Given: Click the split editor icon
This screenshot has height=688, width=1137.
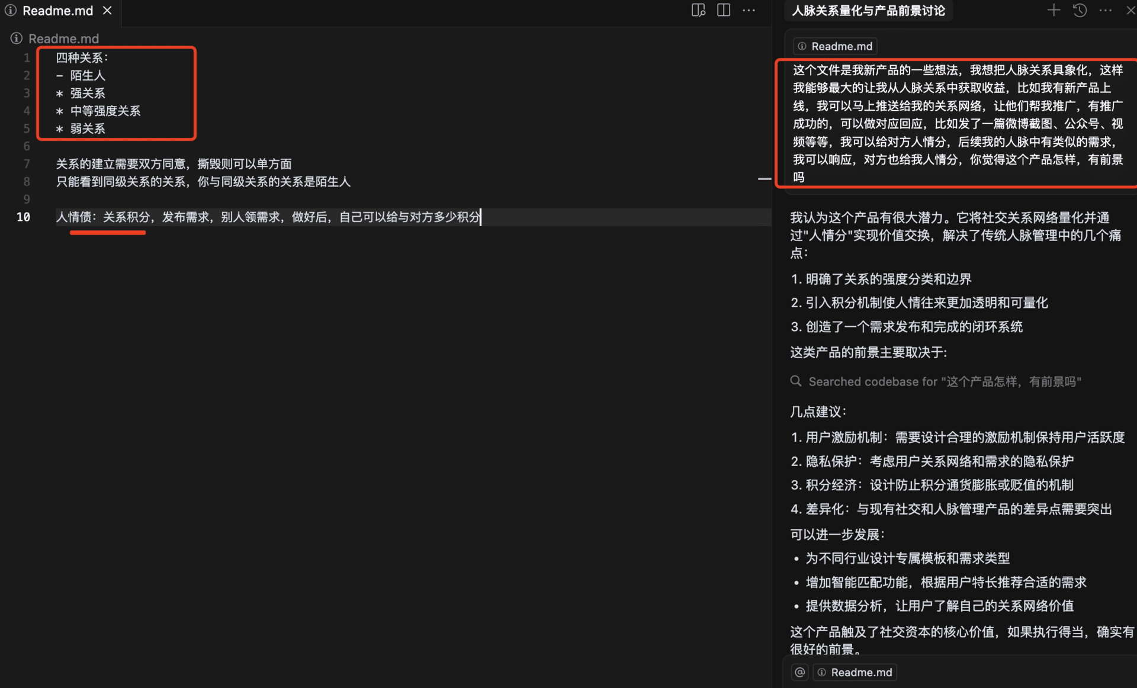Looking at the screenshot, I should pyautogui.click(x=724, y=10).
